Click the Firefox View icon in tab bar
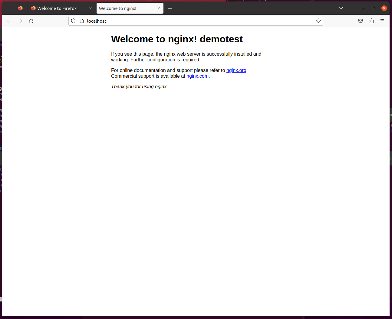 point(20,8)
